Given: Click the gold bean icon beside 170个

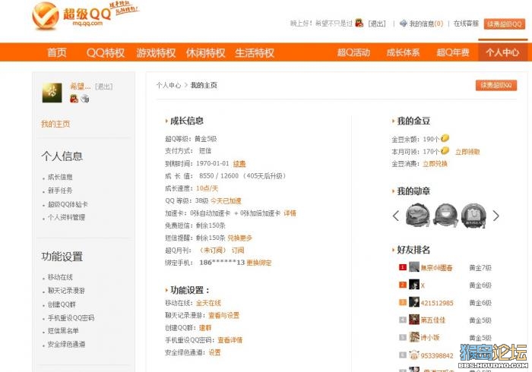Looking at the screenshot, I should (445, 150).
